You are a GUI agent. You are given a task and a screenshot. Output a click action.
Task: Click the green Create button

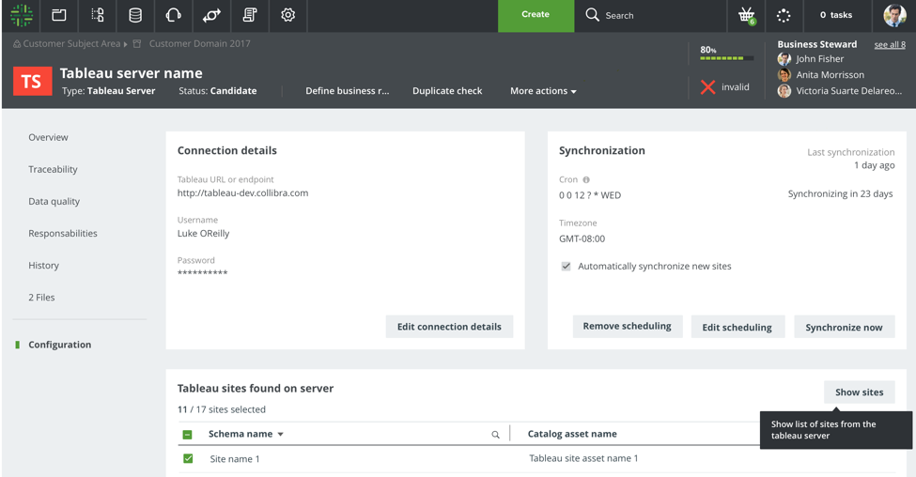[x=536, y=16]
